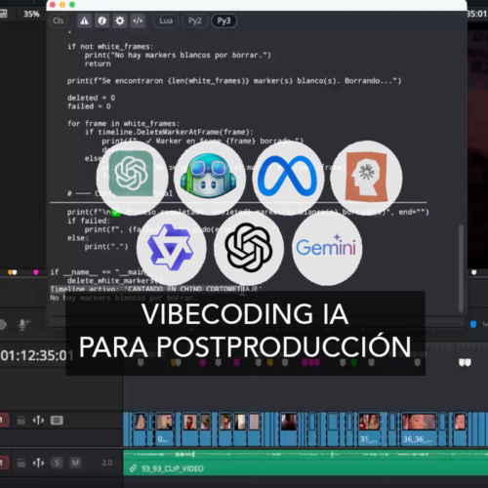Viewport: 488px width, 488px height.
Task: Open the 35% viewer zoom dropdown
Action: tap(31, 14)
